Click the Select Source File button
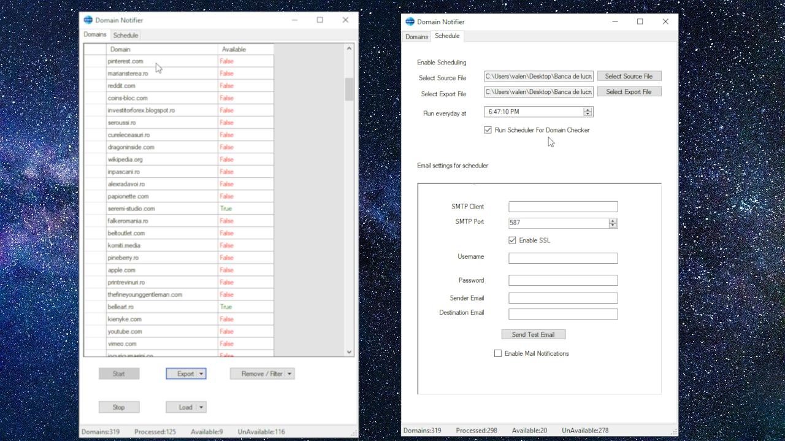785x441 pixels. (629, 75)
